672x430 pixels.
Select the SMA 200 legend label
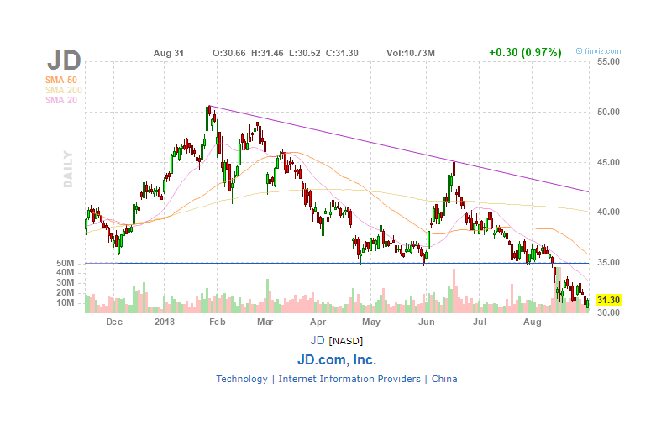[x=64, y=90]
